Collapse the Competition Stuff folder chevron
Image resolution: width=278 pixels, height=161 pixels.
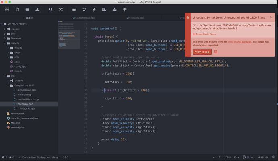[8, 85]
